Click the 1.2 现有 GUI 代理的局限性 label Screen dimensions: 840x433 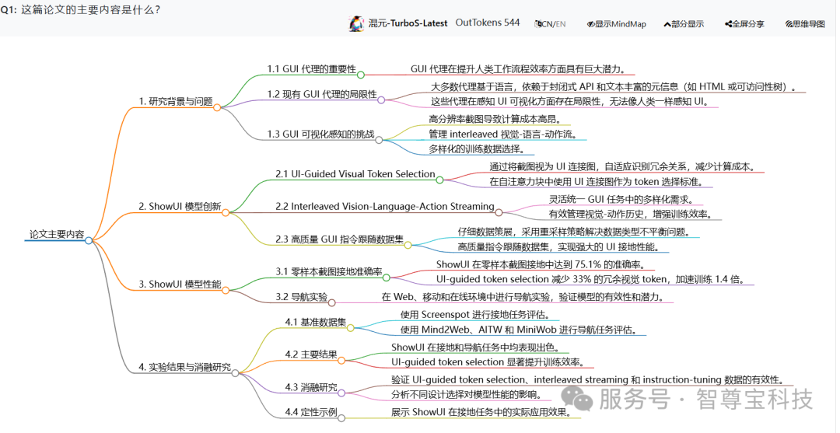(322, 93)
